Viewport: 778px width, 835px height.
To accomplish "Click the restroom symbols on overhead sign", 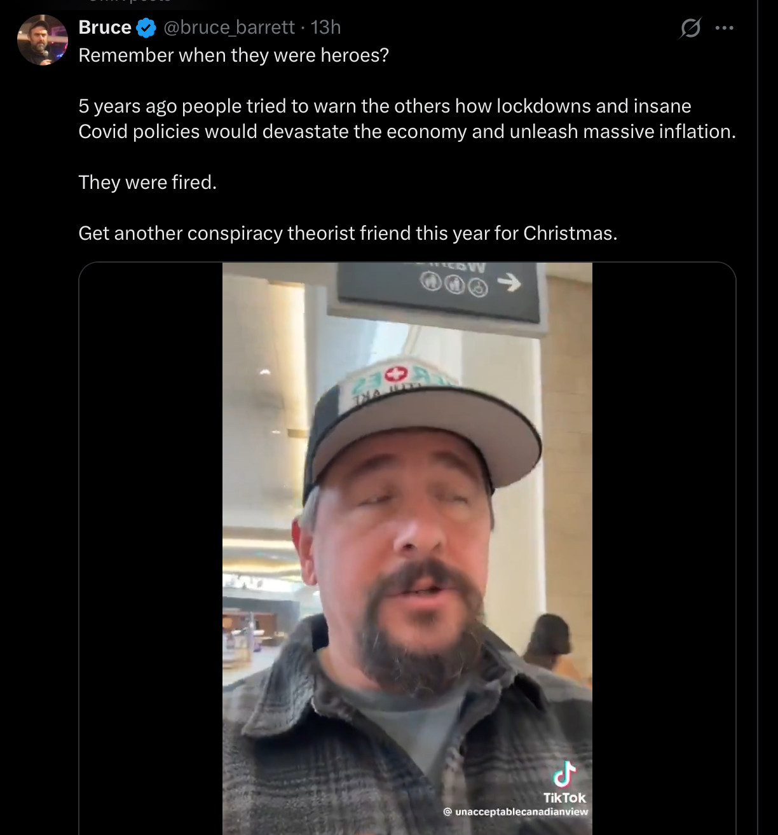I will click(454, 284).
